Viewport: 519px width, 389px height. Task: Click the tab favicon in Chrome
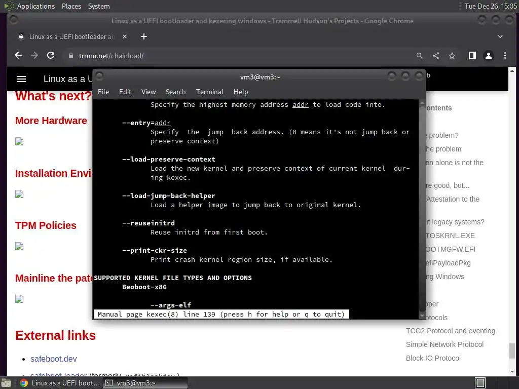pos(21,36)
